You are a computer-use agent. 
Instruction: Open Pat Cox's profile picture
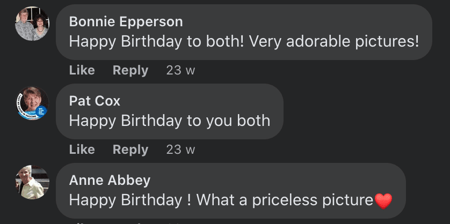tap(32, 103)
